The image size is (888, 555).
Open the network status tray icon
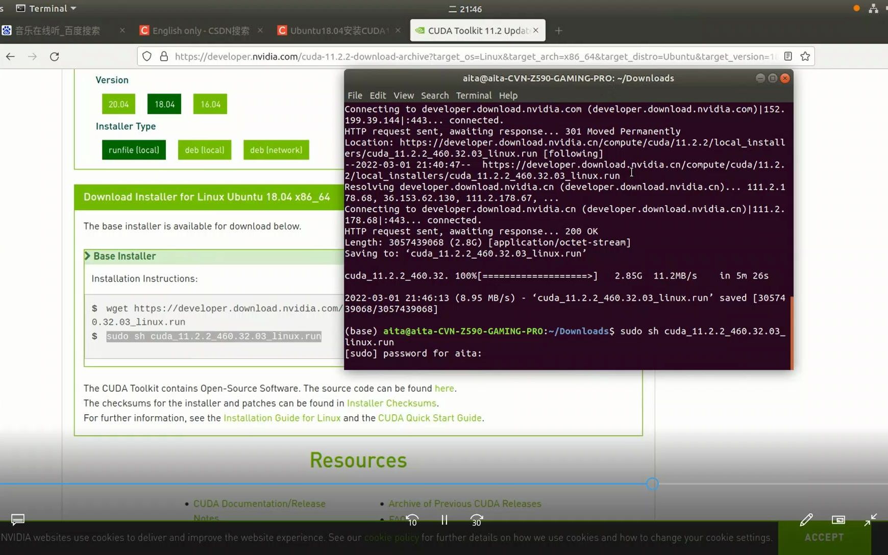(874, 8)
